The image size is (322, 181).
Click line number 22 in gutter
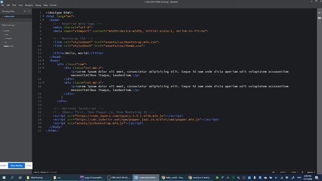40,98
